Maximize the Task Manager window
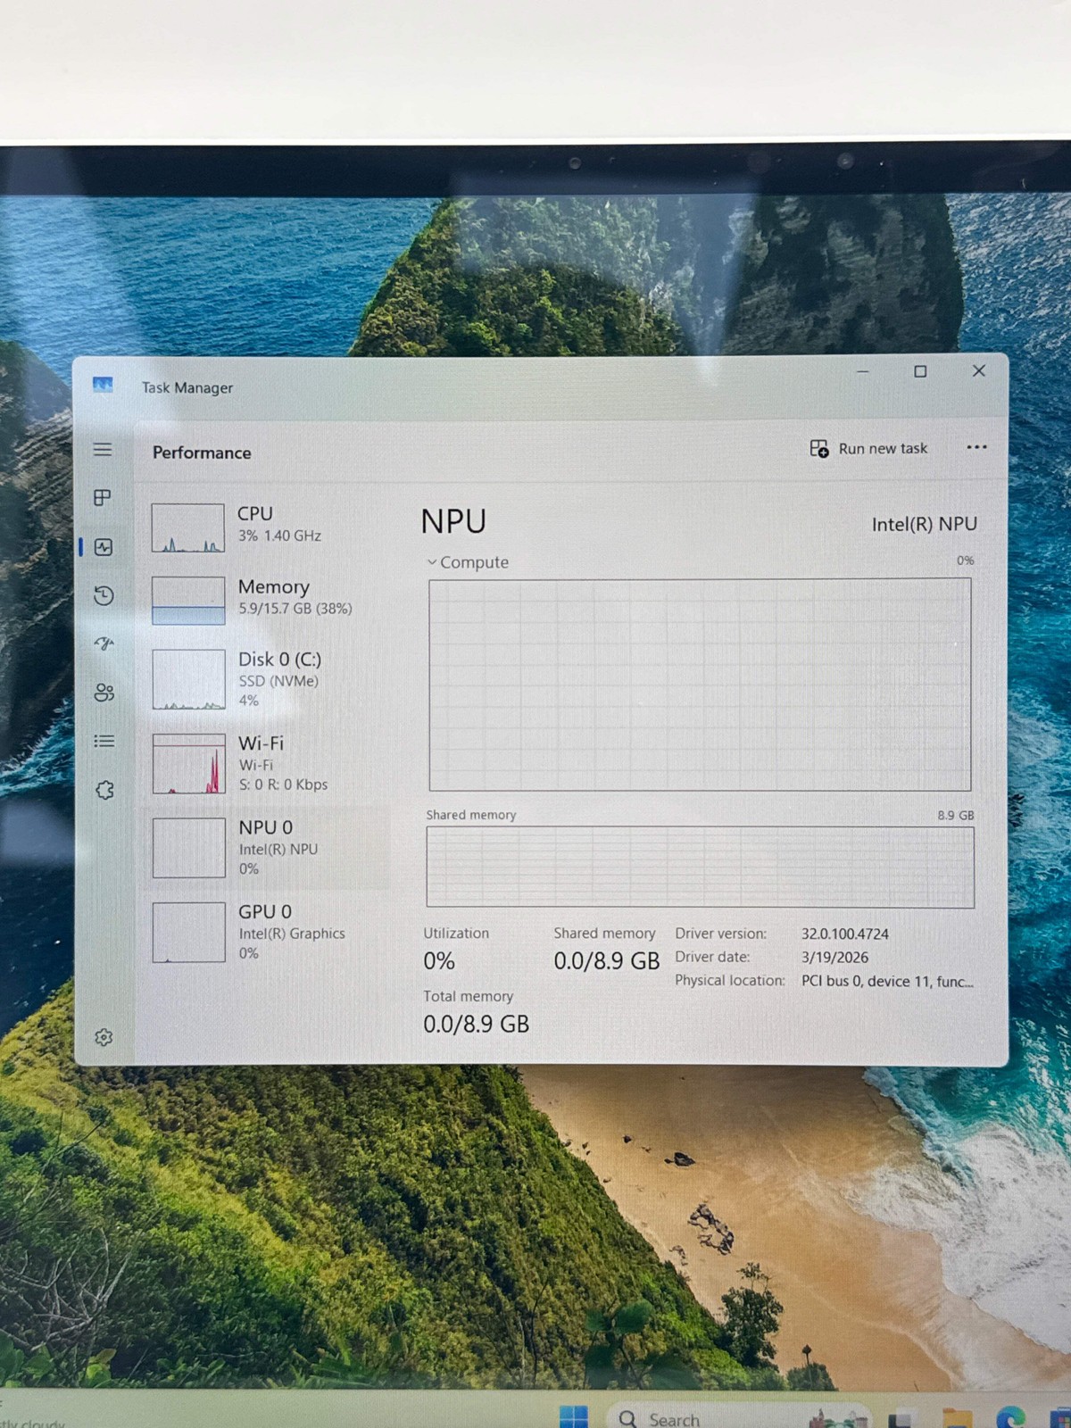This screenshot has height=1428, width=1071. pyautogui.click(x=920, y=371)
